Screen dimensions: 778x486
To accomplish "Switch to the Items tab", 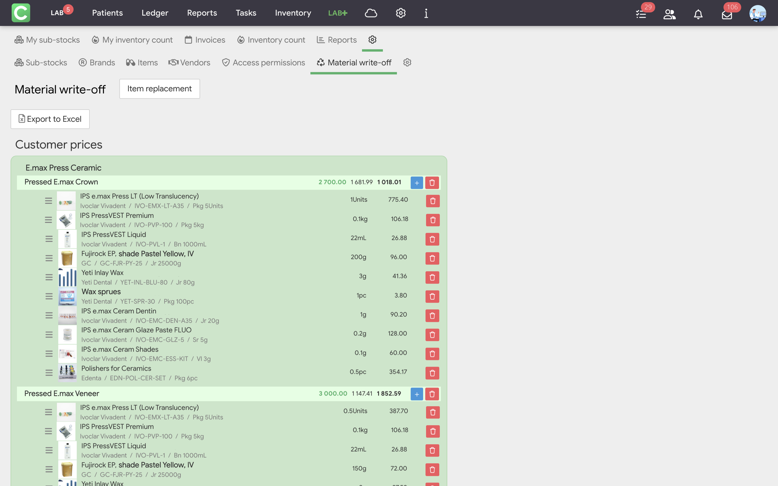I will click(x=142, y=63).
